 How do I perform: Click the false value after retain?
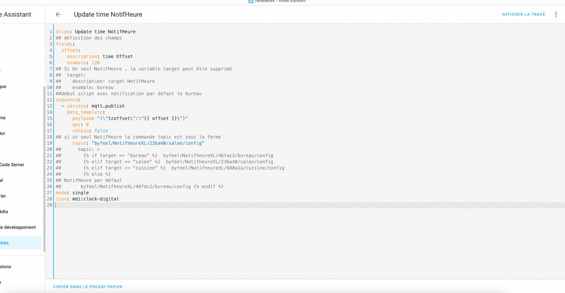[x=101, y=131]
